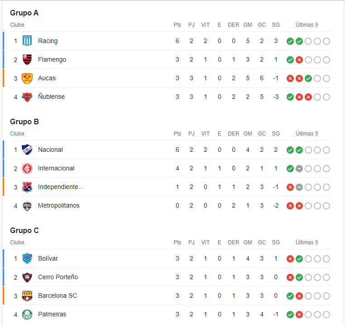Click the Internacional club crest icon
The height and width of the screenshot is (325, 345).
coord(27,169)
